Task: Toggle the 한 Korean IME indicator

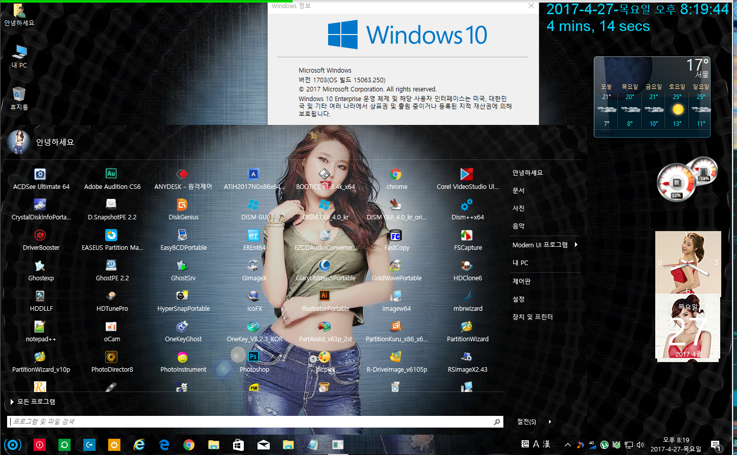Action: (x=525, y=444)
